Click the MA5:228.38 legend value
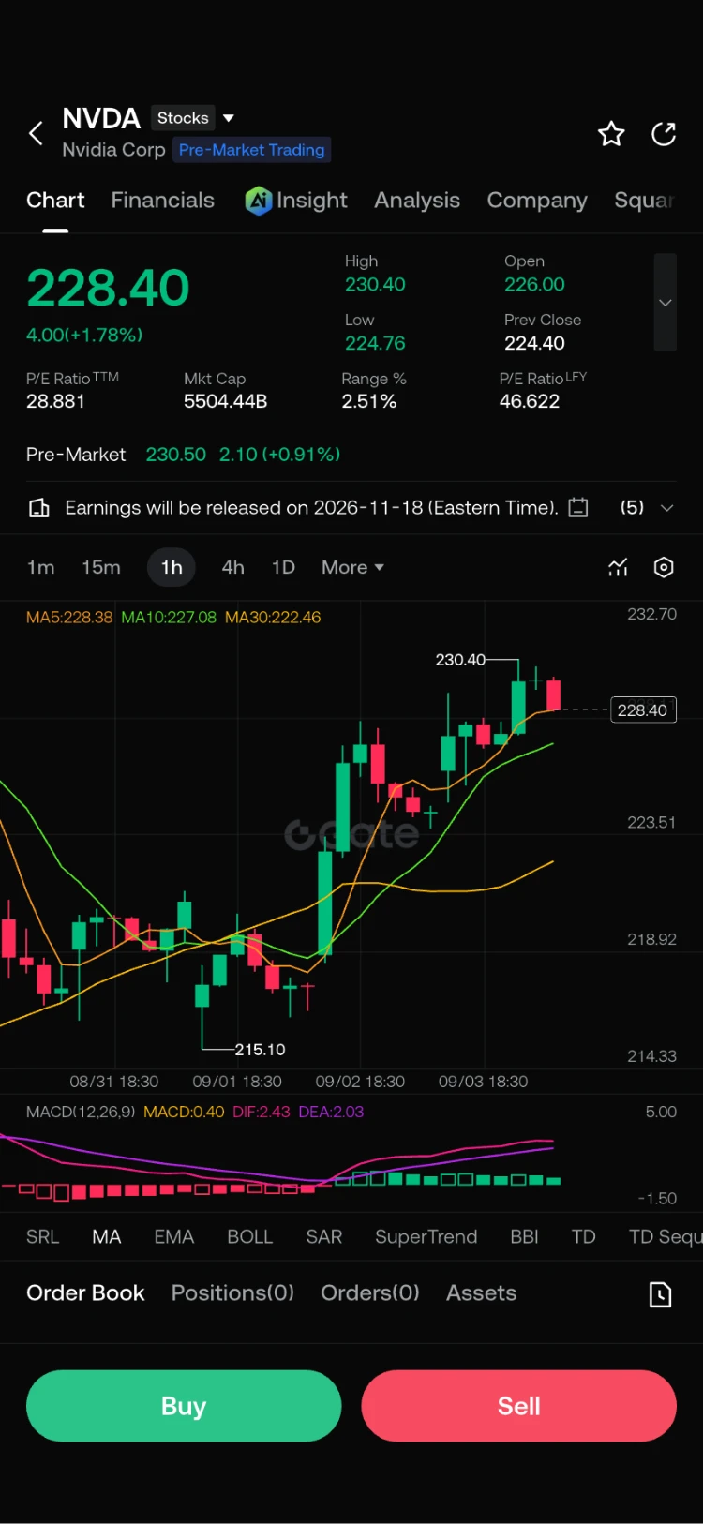This screenshot has width=703, height=1524. click(69, 618)
